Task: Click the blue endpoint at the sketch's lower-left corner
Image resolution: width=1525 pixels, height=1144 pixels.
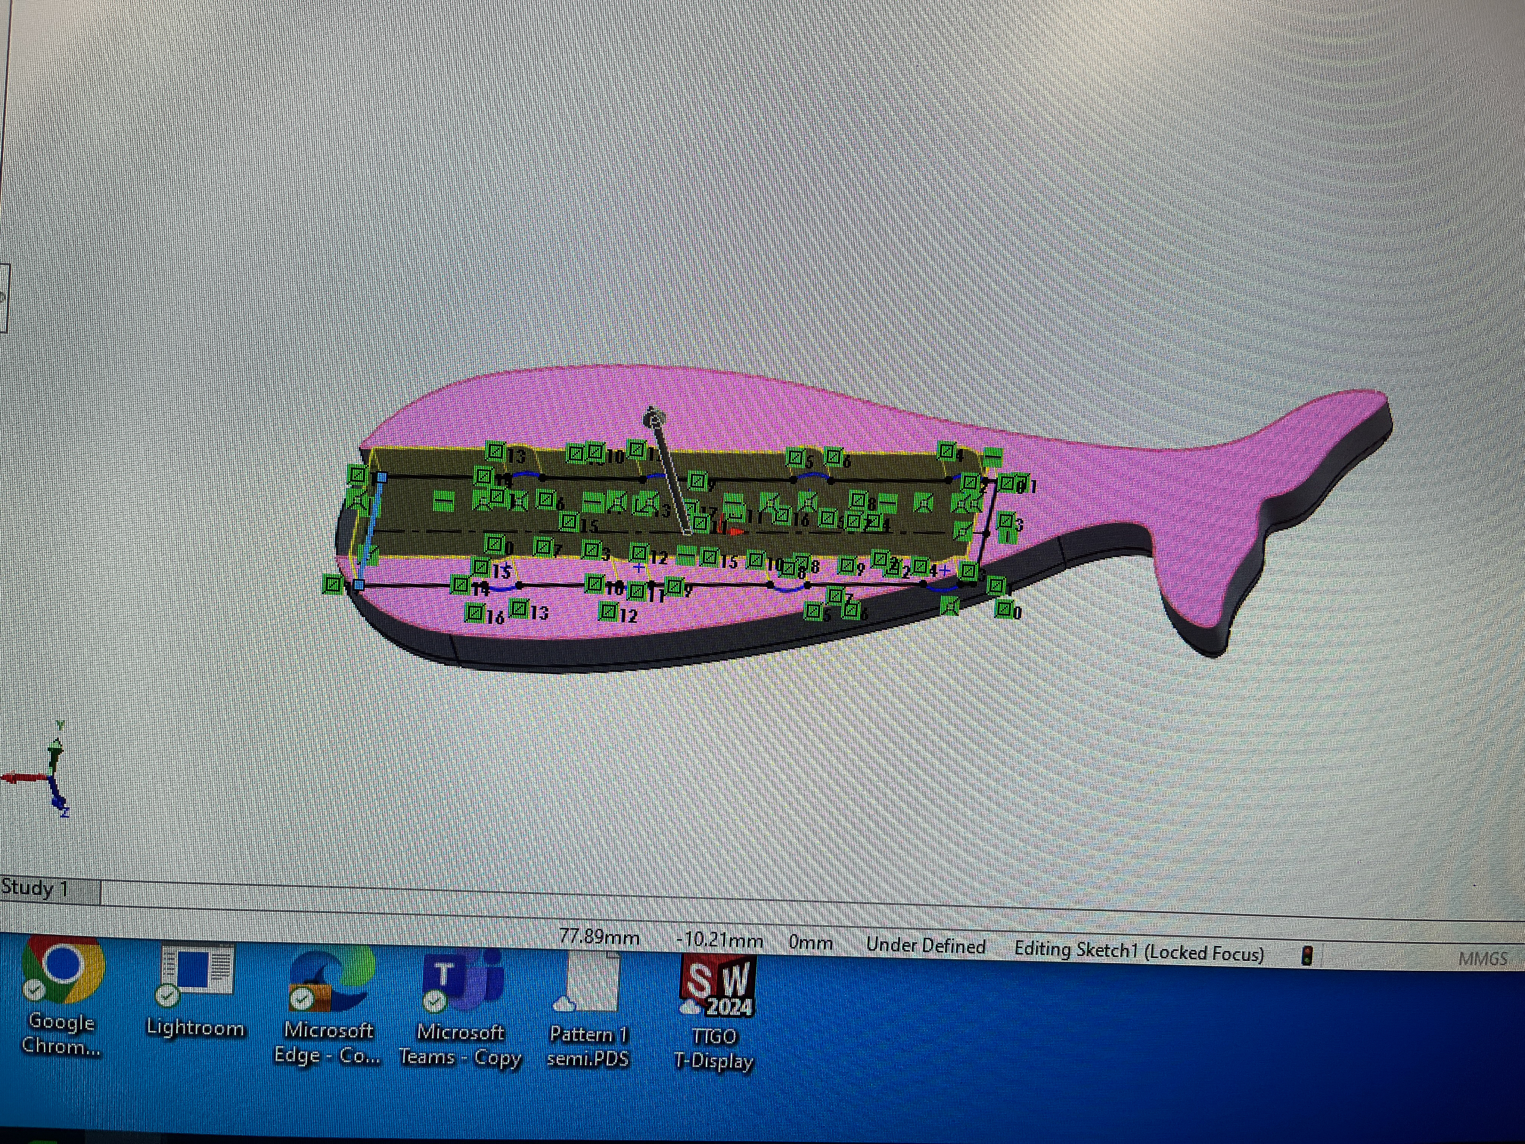Action: click(x=359, y=586)
